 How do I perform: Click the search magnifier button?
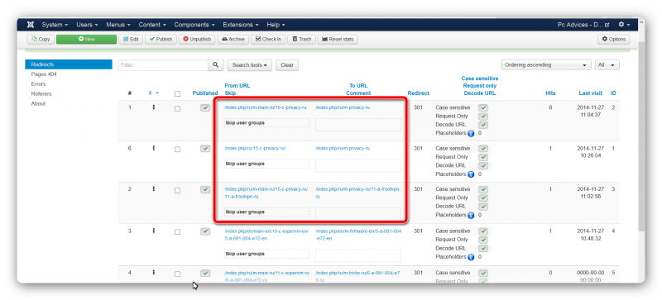215,65
